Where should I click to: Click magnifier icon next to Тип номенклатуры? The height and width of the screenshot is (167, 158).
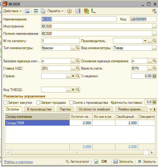tap(78, 48)
